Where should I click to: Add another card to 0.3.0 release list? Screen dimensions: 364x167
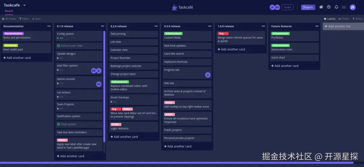178,146
